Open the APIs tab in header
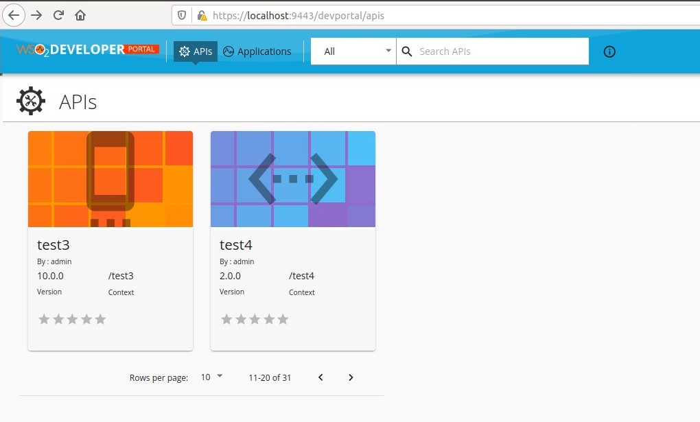This screenshot has height=422, width=700. (195, 51)
